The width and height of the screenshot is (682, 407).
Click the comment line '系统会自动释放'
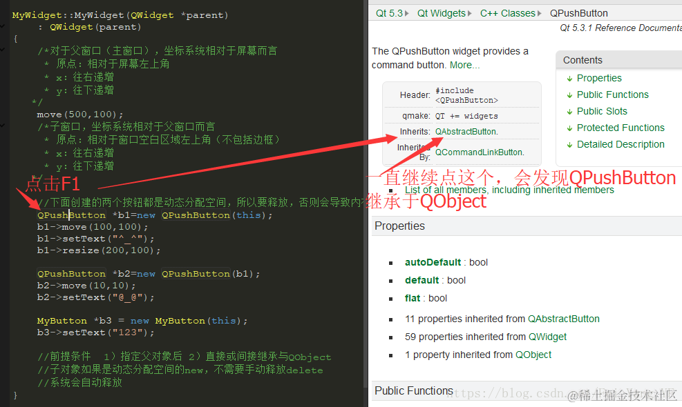coord(79,383)
